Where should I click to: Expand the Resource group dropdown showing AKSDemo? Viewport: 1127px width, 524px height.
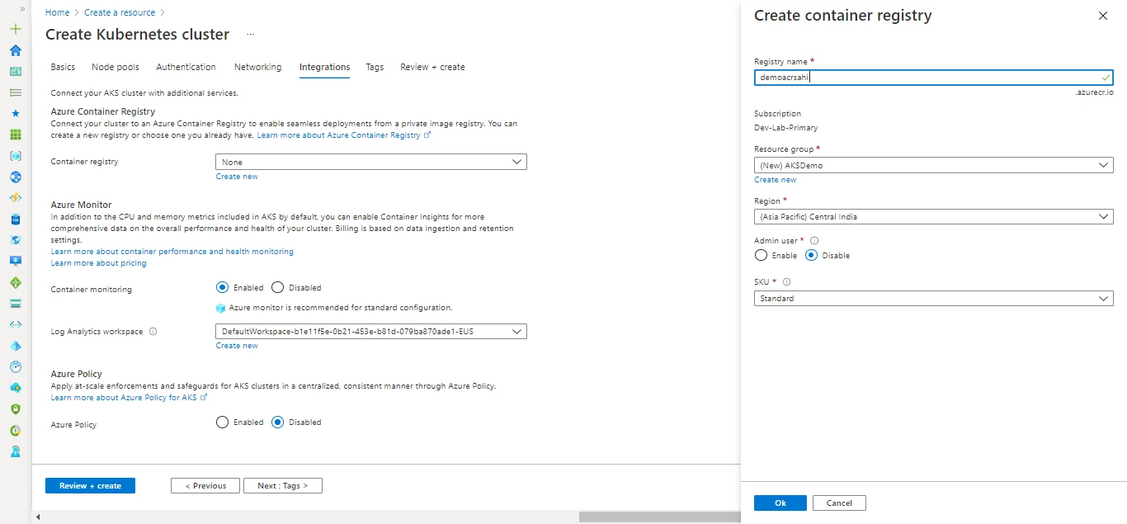(933, 165)
